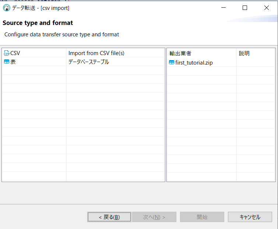Close the データ転送 dialog
278x229 pixels.
[267, 8]
